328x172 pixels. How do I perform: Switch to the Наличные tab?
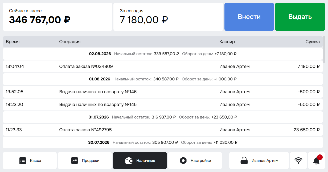[140, 161]
